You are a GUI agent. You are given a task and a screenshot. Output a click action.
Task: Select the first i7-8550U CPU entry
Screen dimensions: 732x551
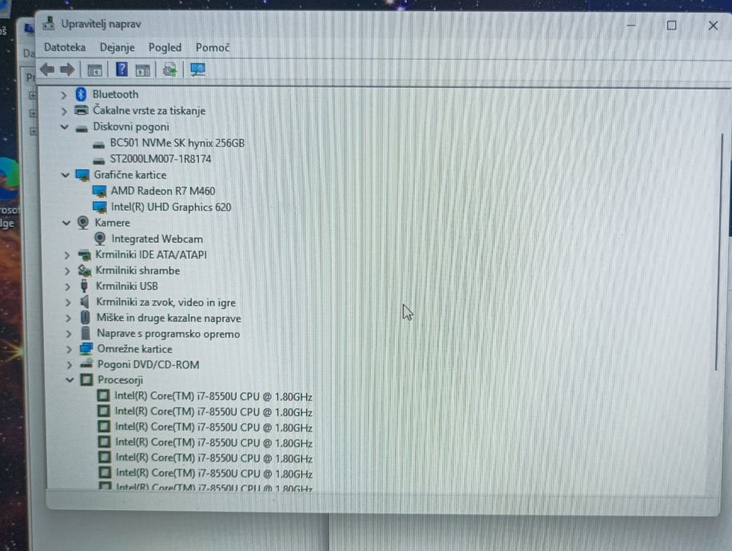pyautogui.click(x=213, y=397)
